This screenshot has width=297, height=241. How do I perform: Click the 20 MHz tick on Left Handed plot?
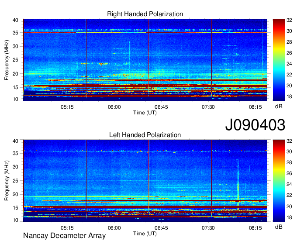point(15,194)
